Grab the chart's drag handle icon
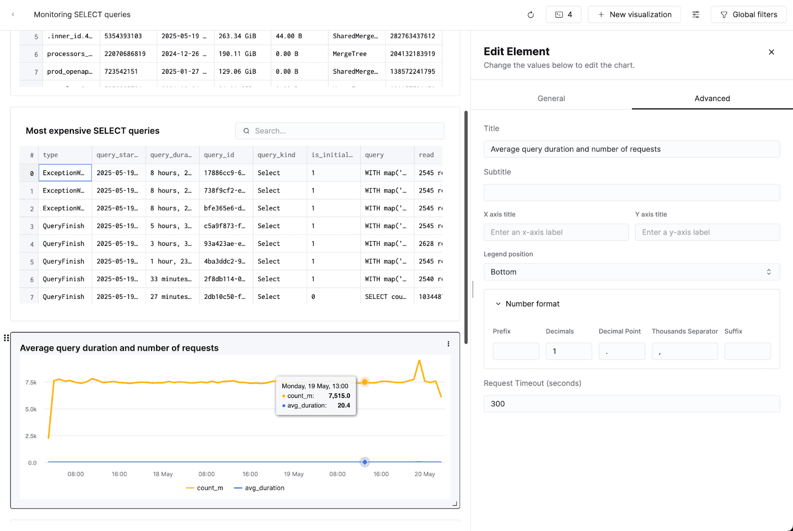The width and height of the screenshot is (793, 531). point(6,338)
